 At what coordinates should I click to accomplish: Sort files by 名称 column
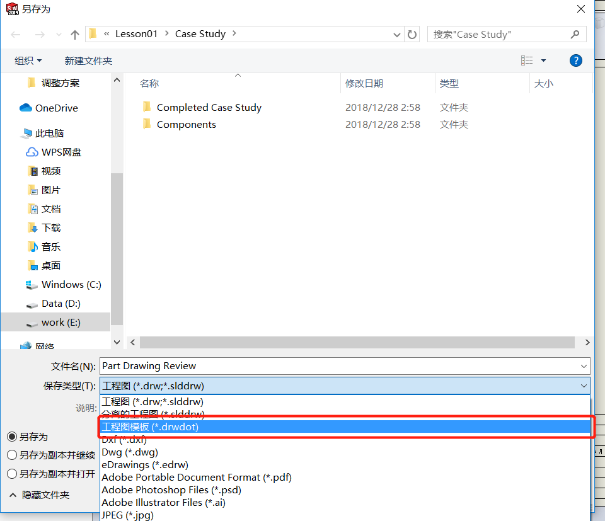tap(149, 84)
